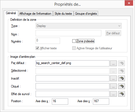The width and height of the screenshot is (135, 112).
Task: Click into the Nom text field
Action: [68, 33]
